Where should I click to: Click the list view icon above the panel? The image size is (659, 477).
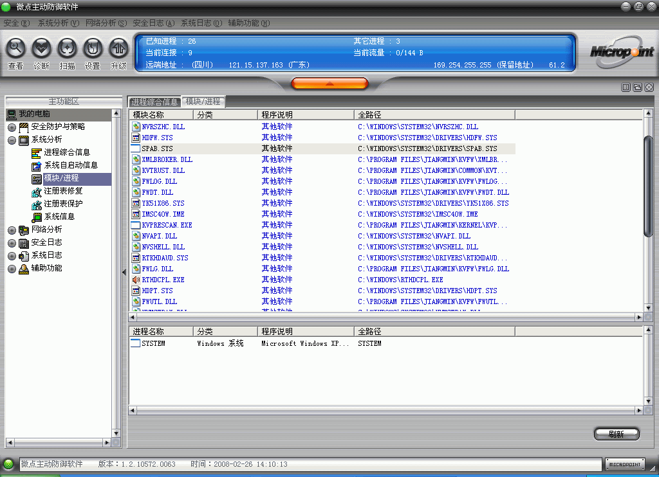point(626,87)
